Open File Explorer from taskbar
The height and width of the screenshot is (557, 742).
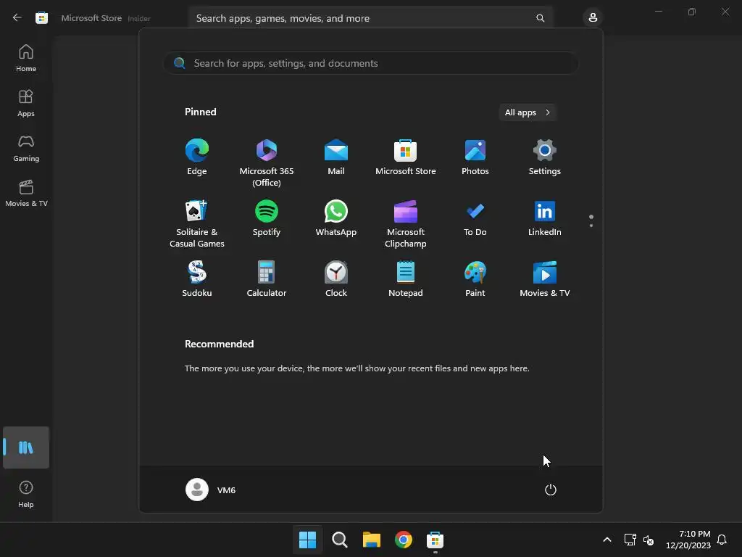click(x=372, y=540)
